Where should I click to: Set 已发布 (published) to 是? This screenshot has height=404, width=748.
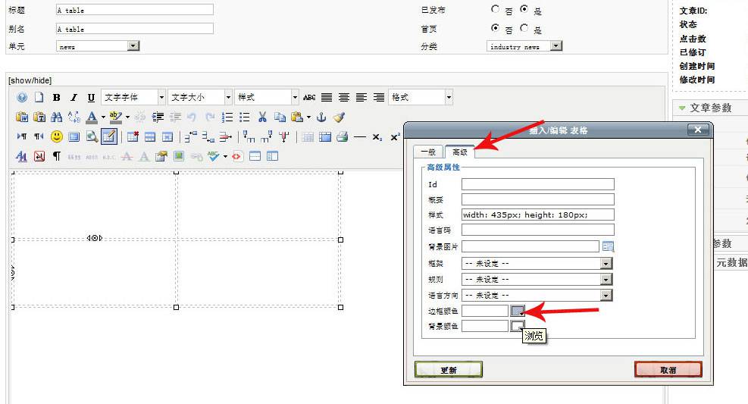[524, 9]
